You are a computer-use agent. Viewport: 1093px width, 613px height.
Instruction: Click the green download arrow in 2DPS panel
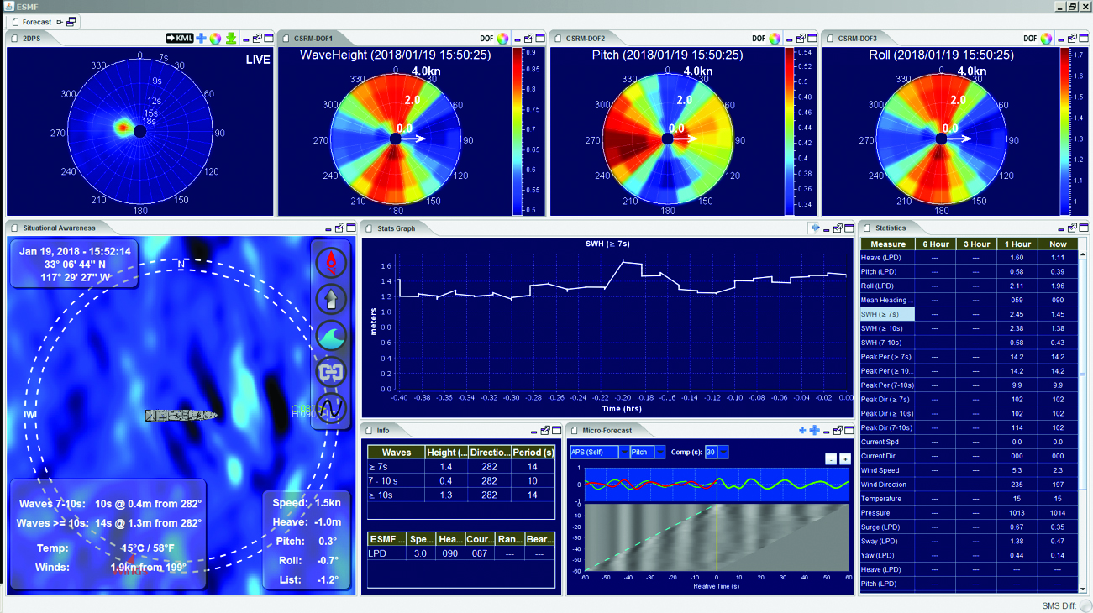point(230,39)
